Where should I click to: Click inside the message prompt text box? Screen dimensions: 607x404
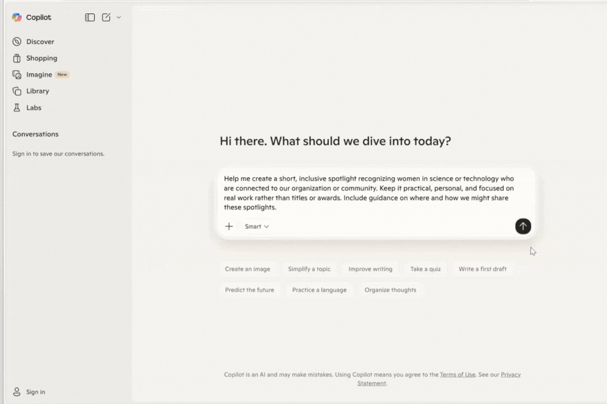pos(369,193)
